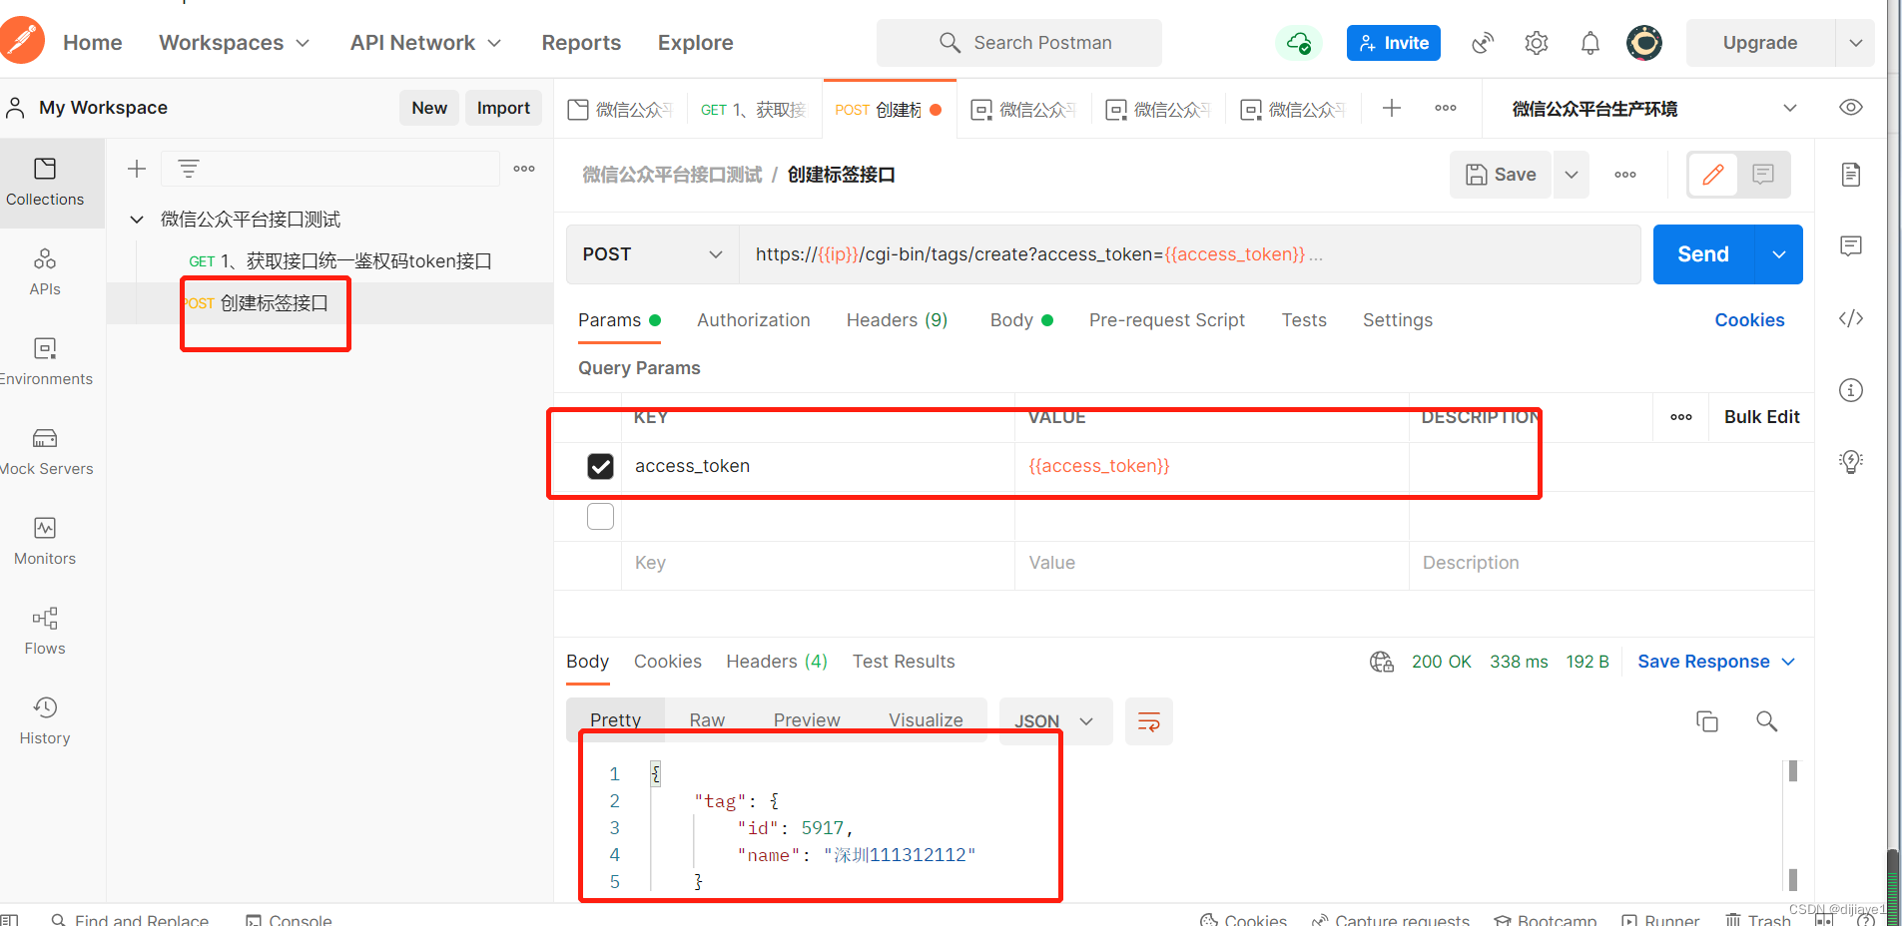
Task: Open the APIs sidebar panel
Action: (x=45, y=272)
